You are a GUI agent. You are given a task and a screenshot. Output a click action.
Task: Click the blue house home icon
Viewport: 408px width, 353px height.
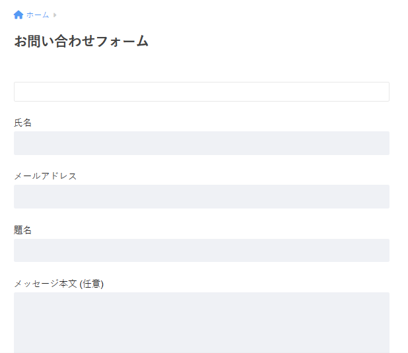click(x=18, y=15)
